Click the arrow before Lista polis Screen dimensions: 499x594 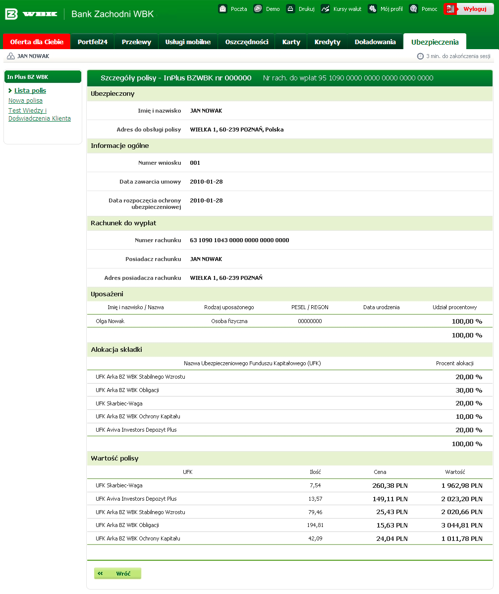10,90
